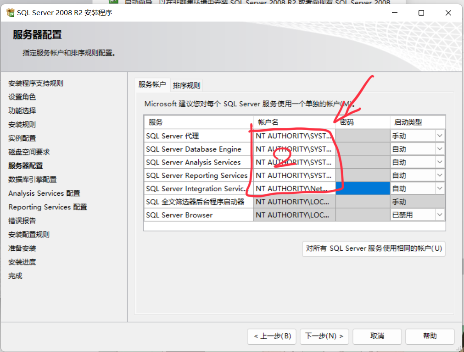Image resolution: width=464 pixels, height=352 pixels.
Task: Click 设置角色 step in sidebar
Action: tap(22, 97)
